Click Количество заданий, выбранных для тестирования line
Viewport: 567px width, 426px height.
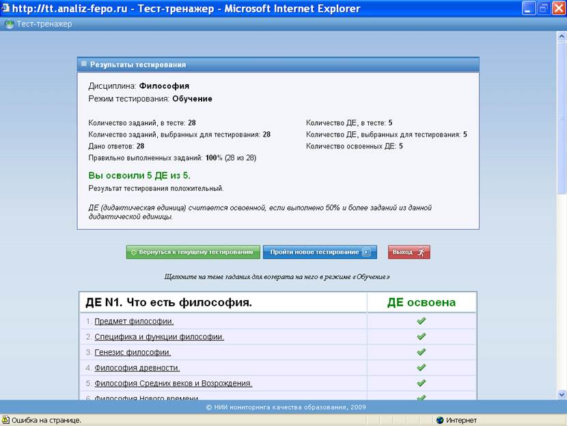tap(180, 135)
